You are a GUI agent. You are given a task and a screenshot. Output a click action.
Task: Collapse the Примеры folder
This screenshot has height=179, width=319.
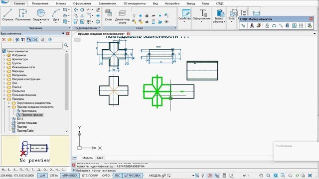[4, 99]
